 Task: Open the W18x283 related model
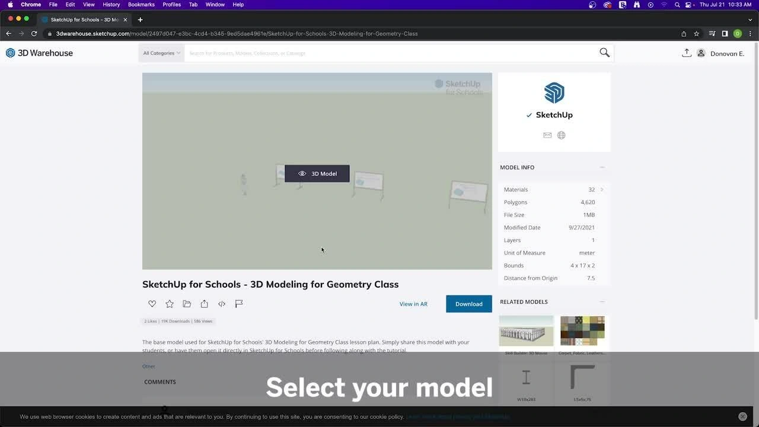[x=526, y=377]
